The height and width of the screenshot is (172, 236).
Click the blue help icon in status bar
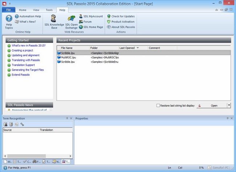pyautogui.click(x=5, y=168)
